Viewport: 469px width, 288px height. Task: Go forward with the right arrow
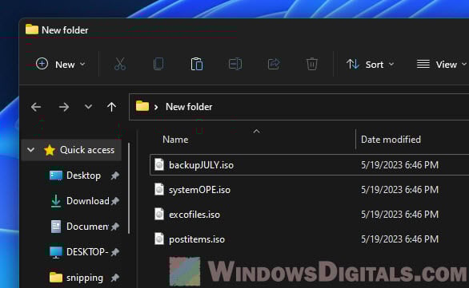[64, 107]
